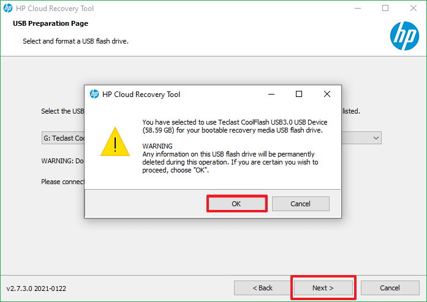This screenshot has height=302, width=427.
Task: Expand the USB drive dropdown arrow
Action: pos(376,138)
